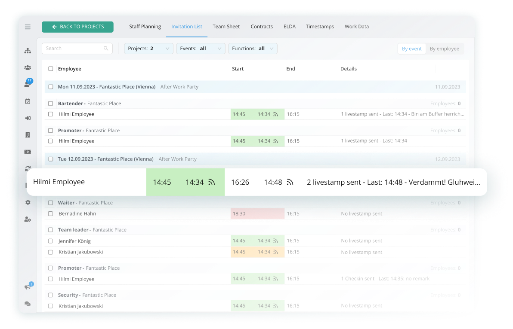Viewport: 513px width, 329px height.
Task: Click into the Search input field
Action: 73,49
